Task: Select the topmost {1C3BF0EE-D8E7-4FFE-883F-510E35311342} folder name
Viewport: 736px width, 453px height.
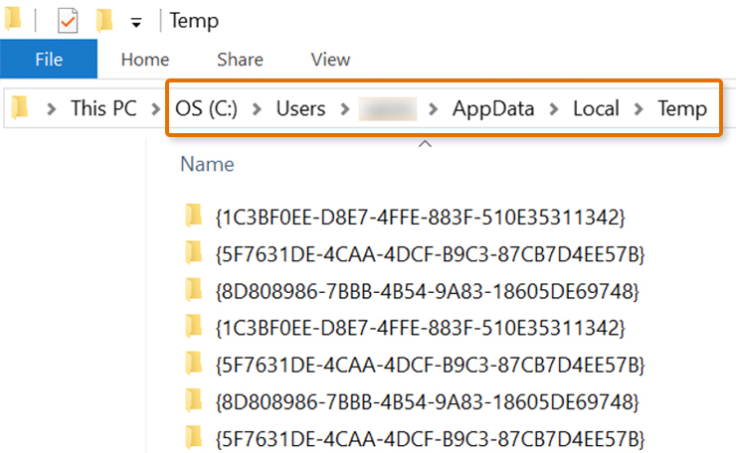Action: (x=420, y=218)
